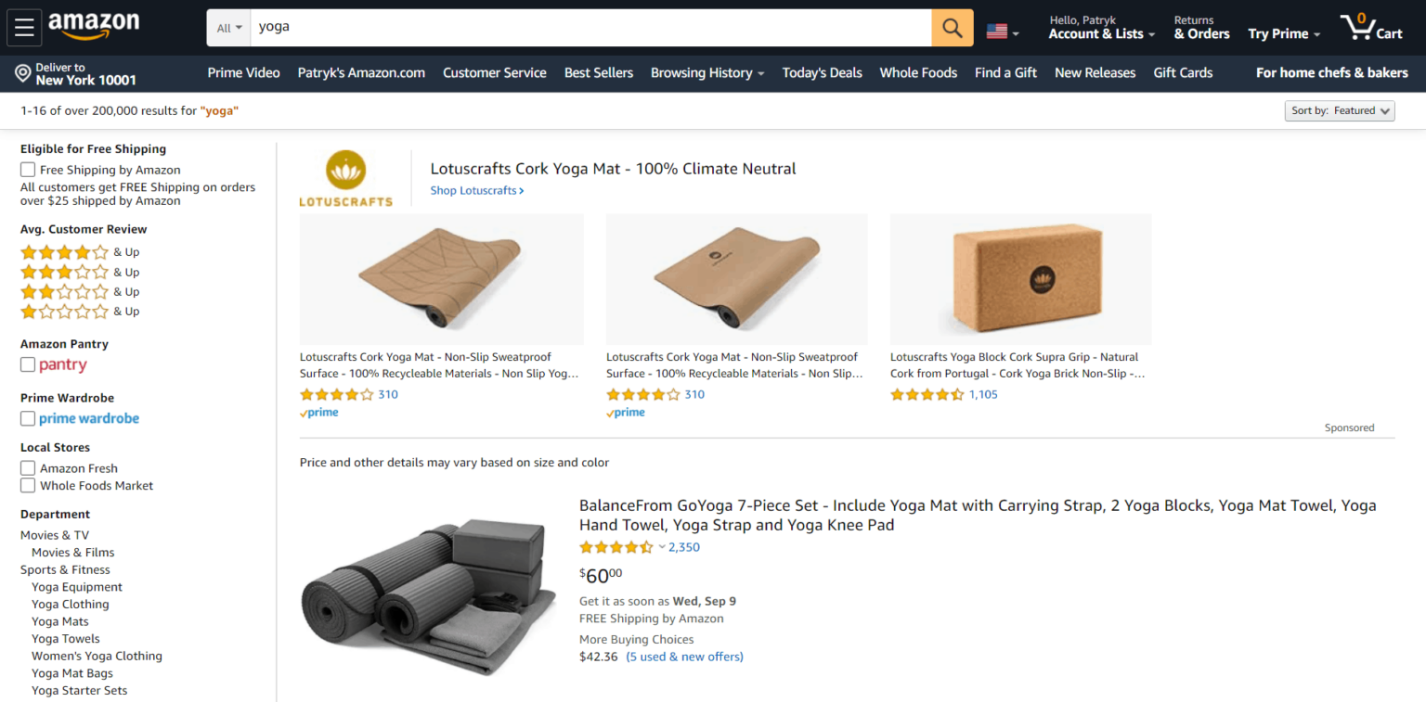Click the Amazon logo
Screen dimensions: 1426x702
[94, 27]
